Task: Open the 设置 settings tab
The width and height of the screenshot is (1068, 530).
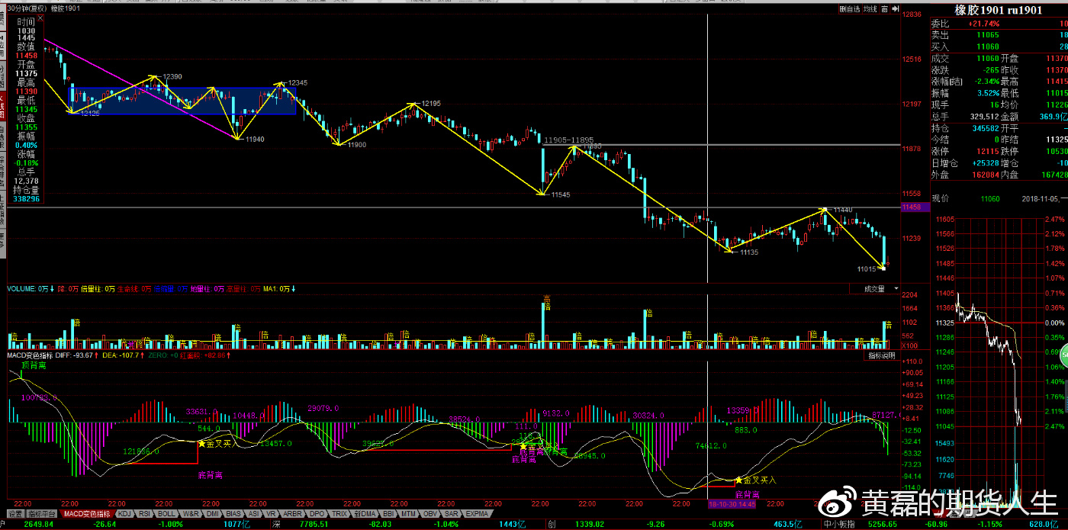Action: [x=15, y=514]
